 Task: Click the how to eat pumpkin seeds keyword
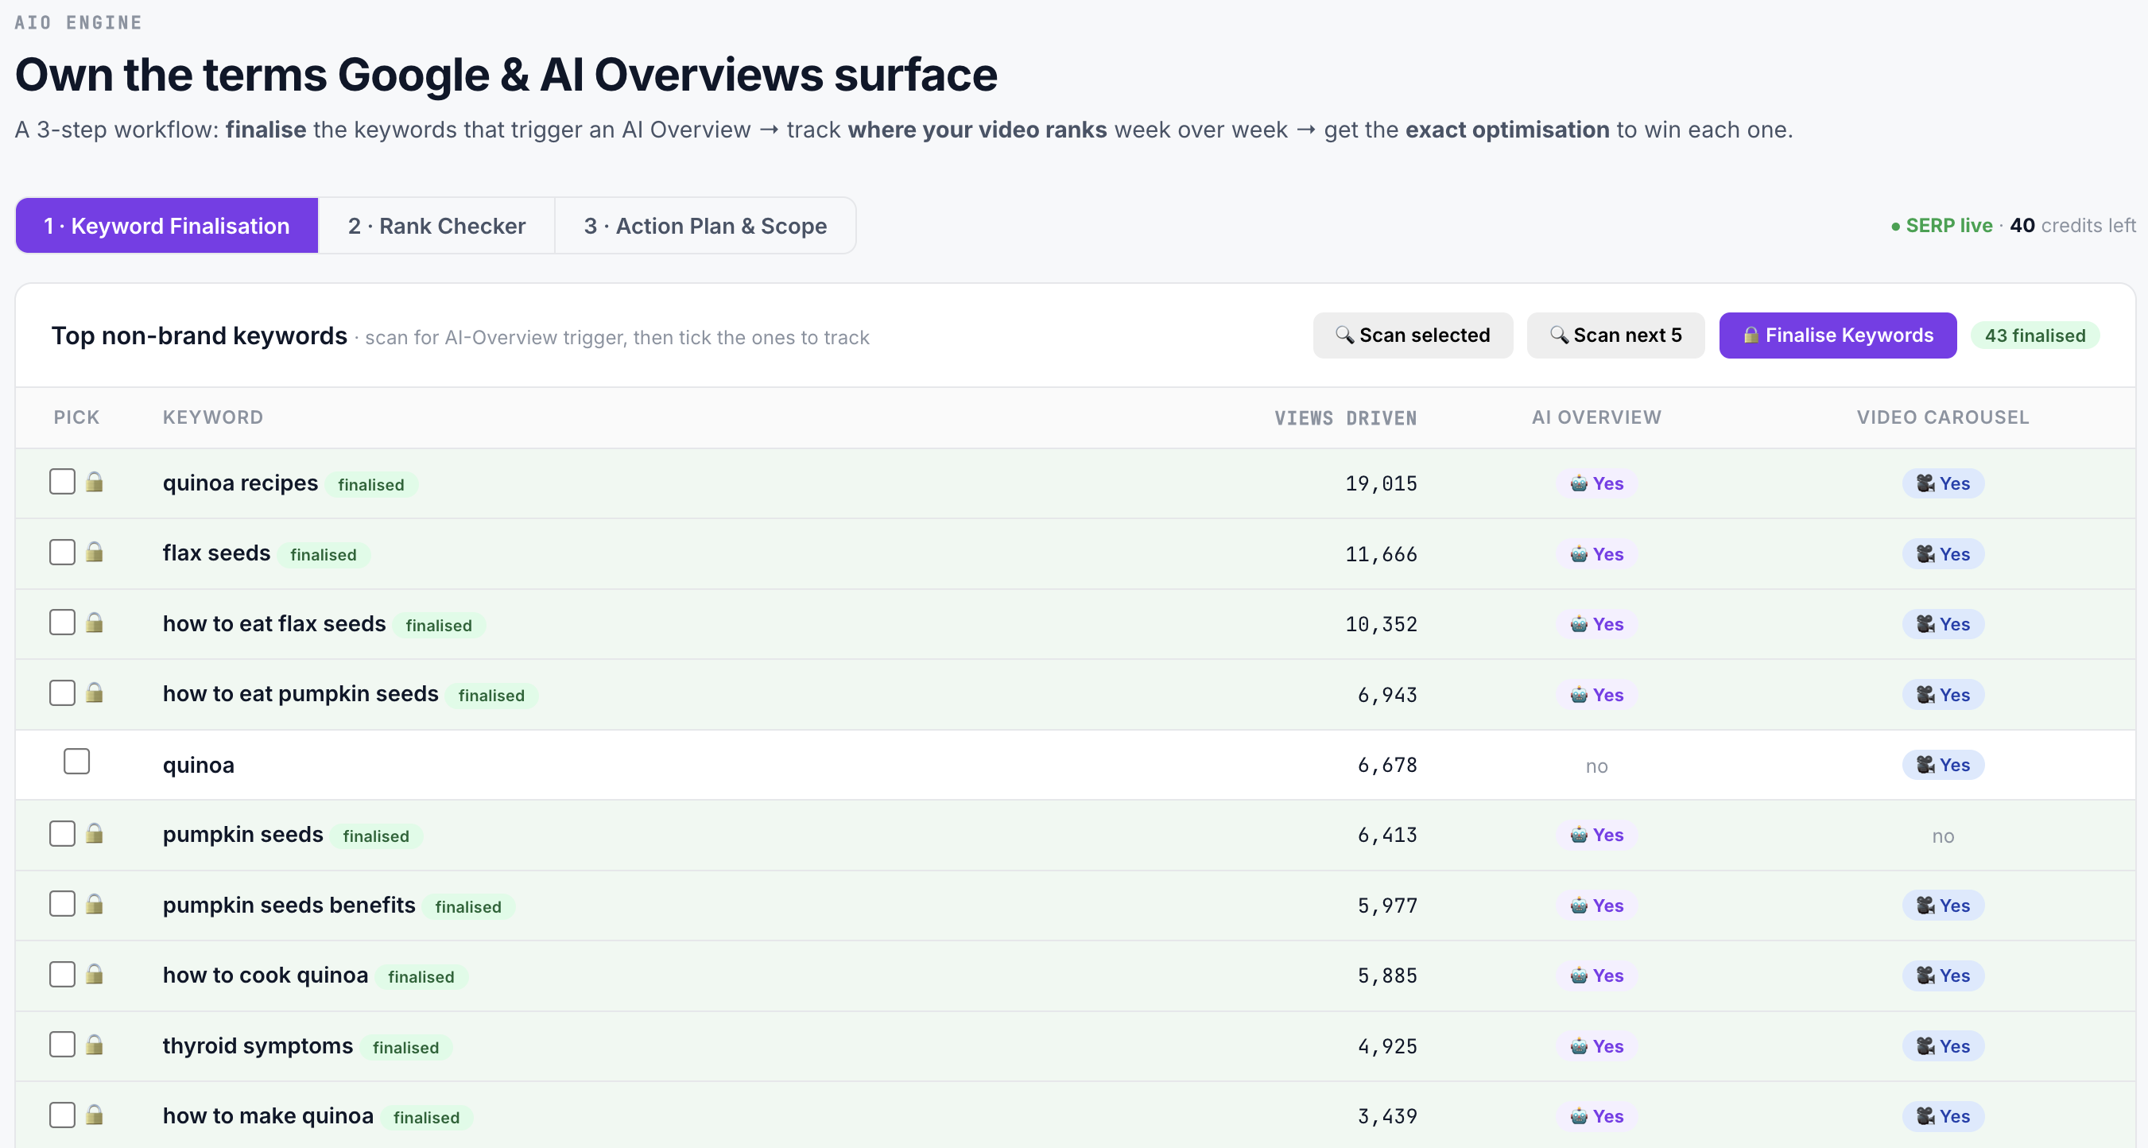click(x=300, y=695)
